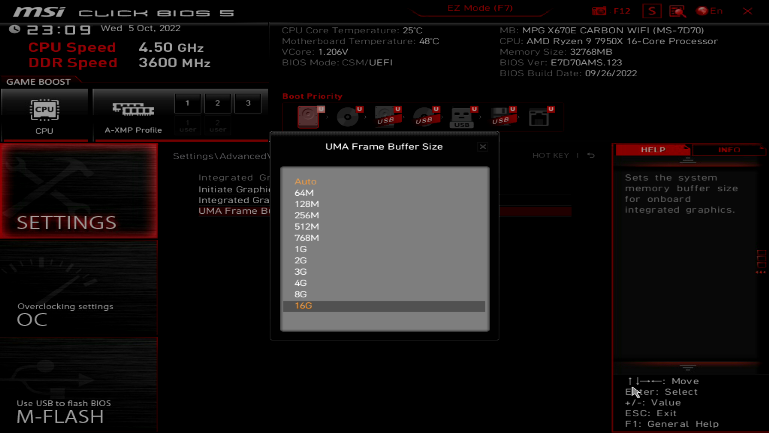Image resolution: width=769 pixels, height=433 pixels.
Task: Open the BIOS search magnifier icon
Action: coord(677,11)
